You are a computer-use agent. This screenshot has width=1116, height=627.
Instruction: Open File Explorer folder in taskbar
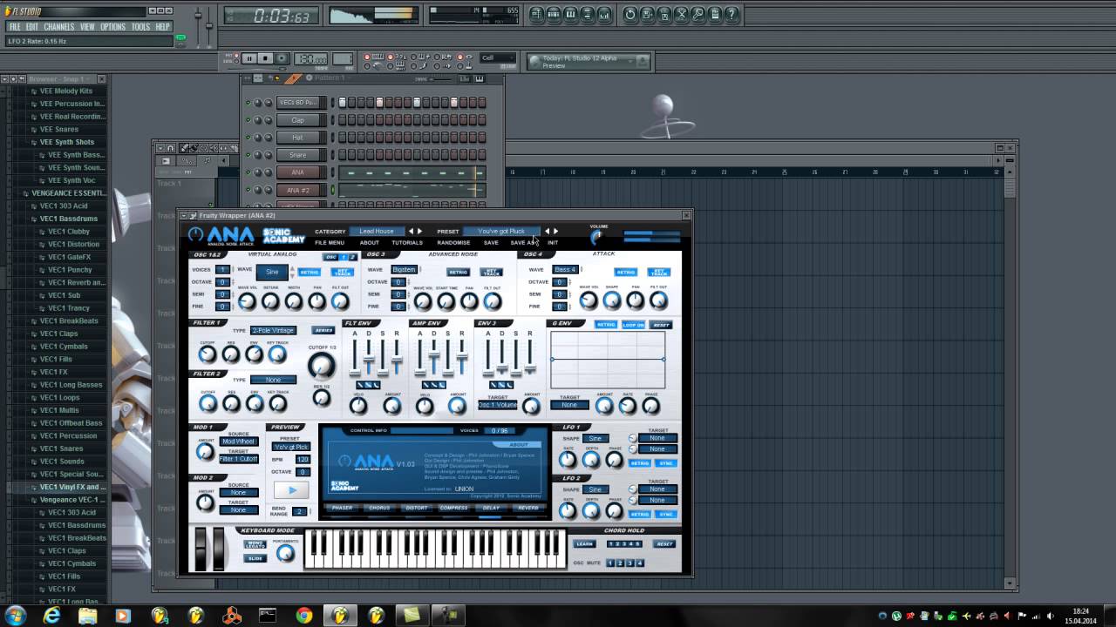click(88, 616)
